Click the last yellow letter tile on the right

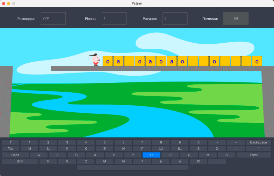(x=257, y=61)
